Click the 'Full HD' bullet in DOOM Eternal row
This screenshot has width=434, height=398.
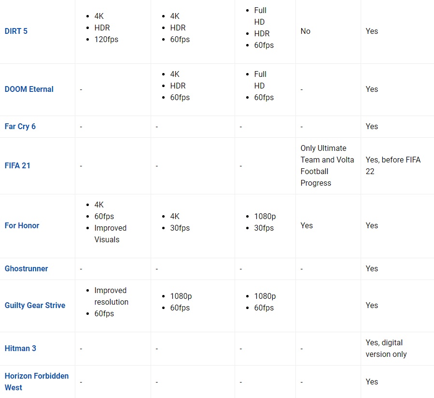pyautogui.click(x=260, y=80)
